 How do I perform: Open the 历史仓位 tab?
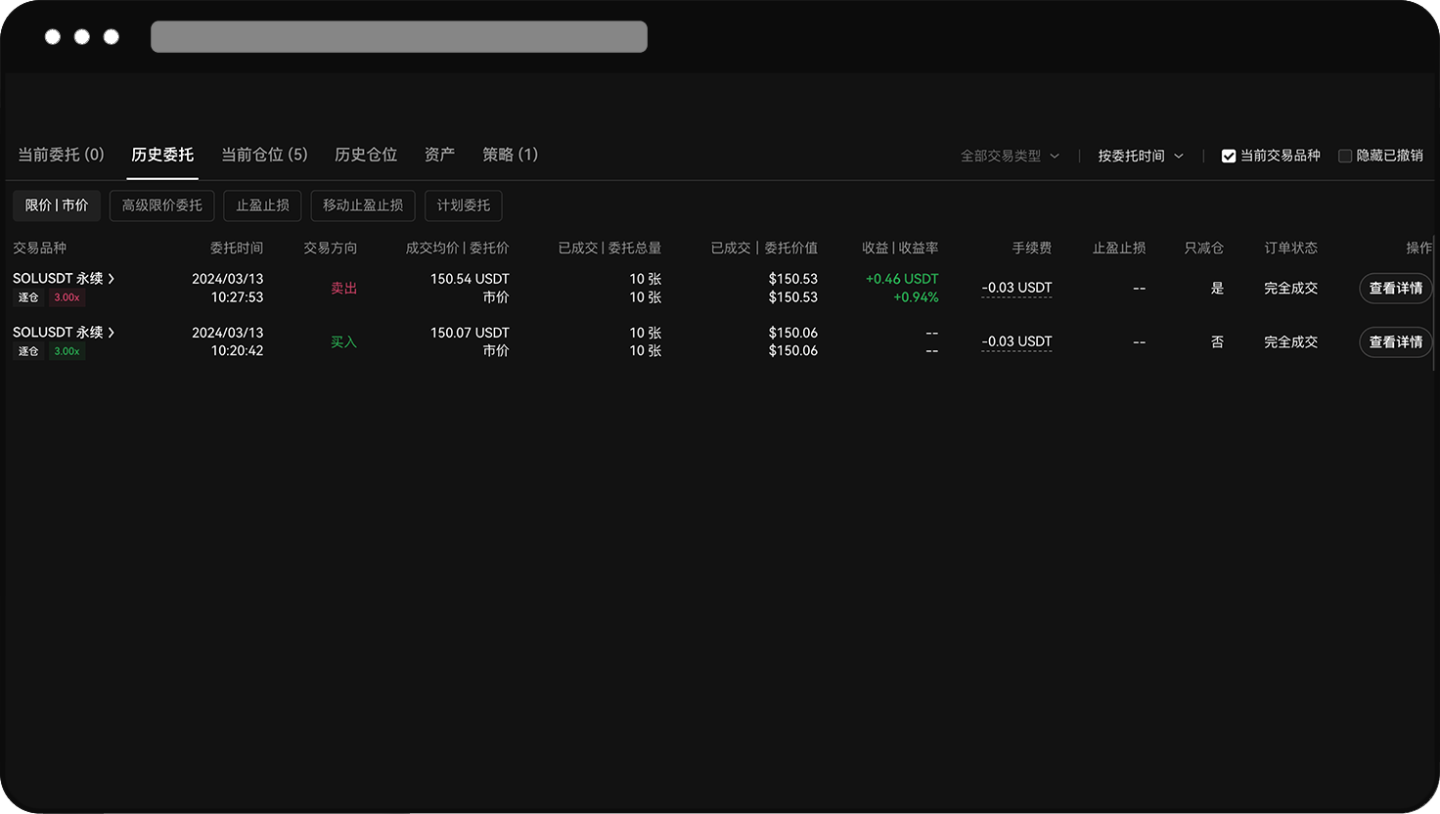(365, 154)
